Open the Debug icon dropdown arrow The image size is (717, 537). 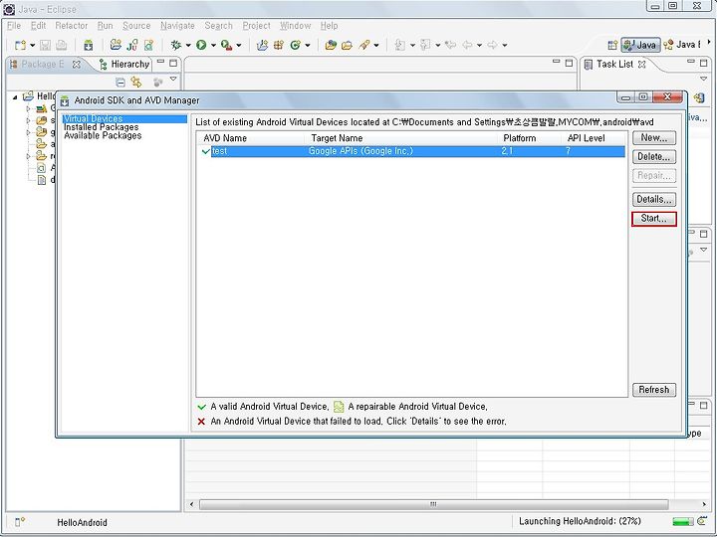(188, 45)
